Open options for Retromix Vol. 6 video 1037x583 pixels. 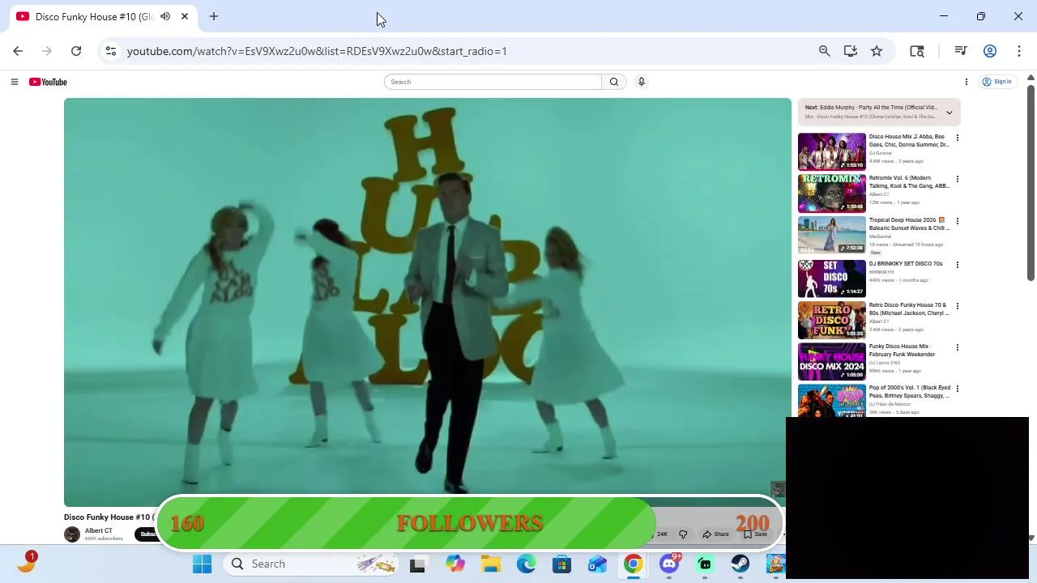point(958,179)
